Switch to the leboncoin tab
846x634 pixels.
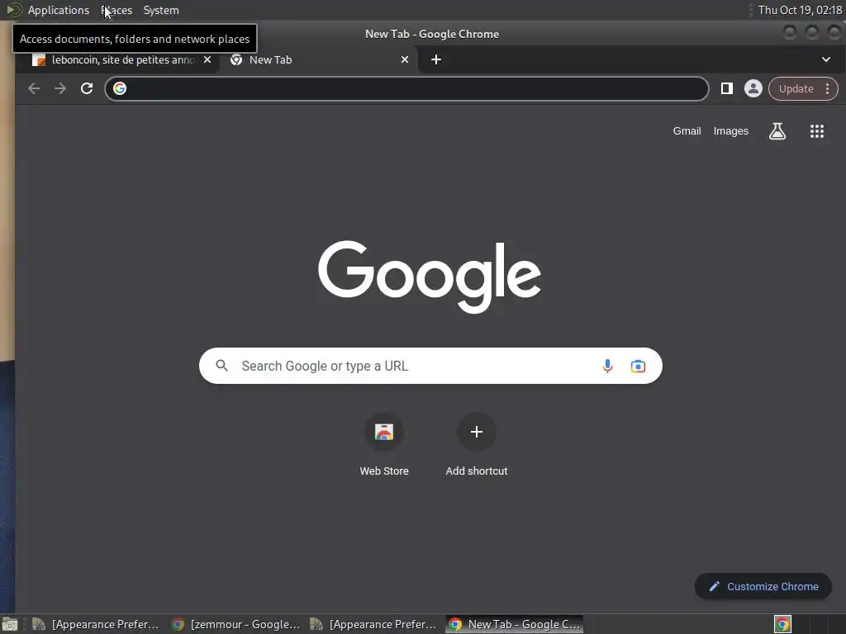coord(122,59)
